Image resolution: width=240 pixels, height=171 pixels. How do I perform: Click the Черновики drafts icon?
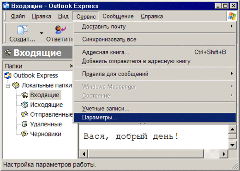(x=24, y=134)
